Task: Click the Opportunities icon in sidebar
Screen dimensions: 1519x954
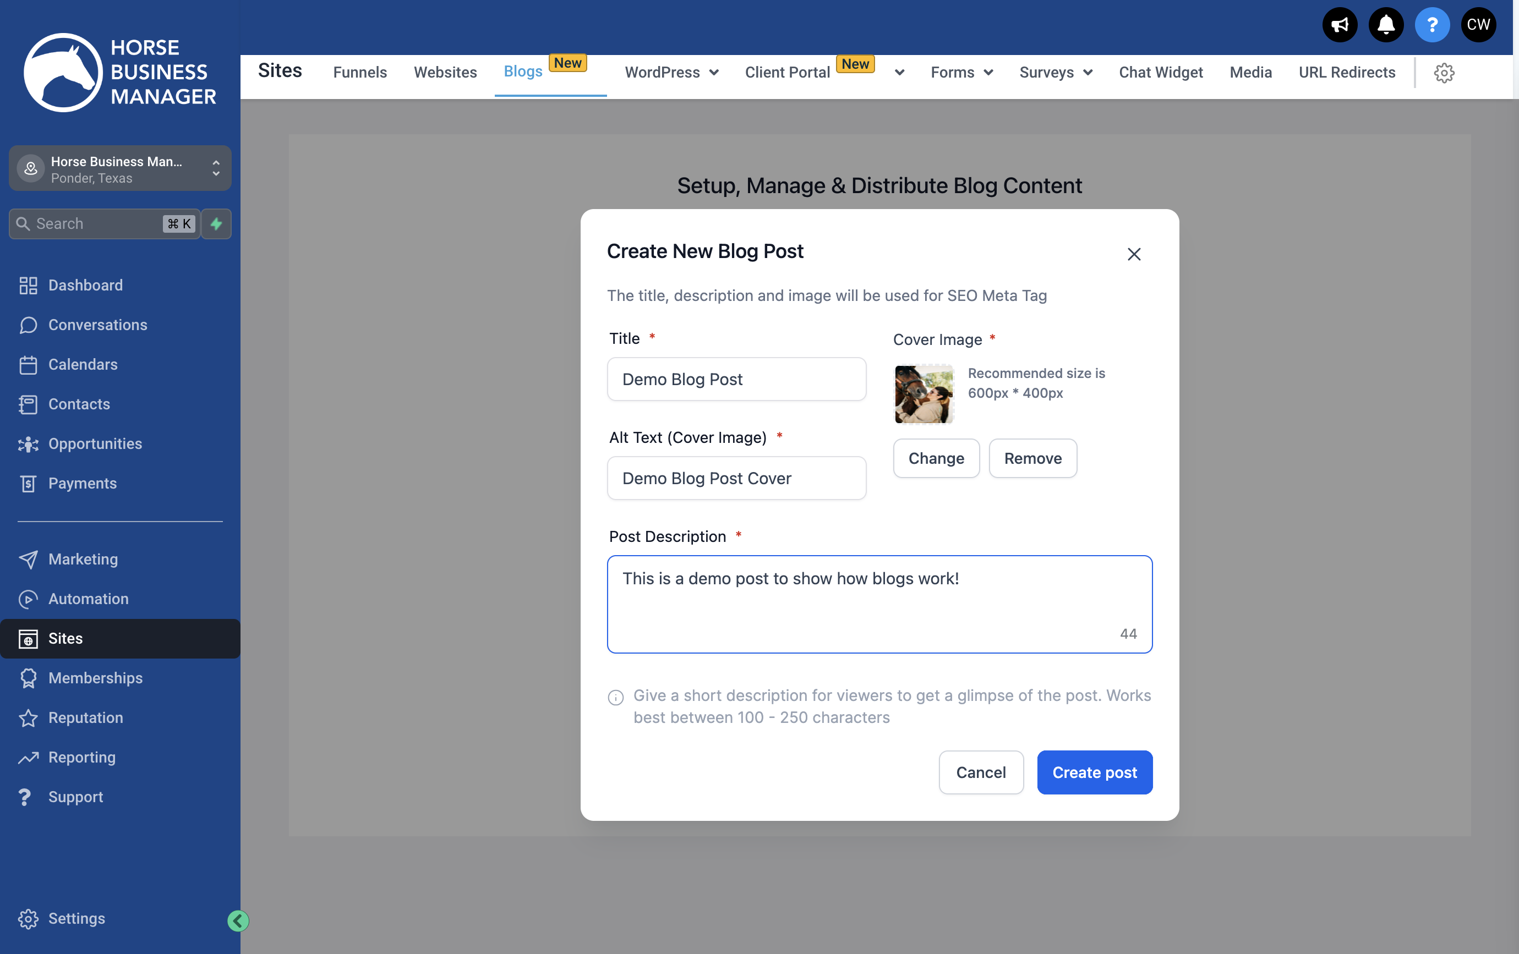Action: [x=28, y=444]
